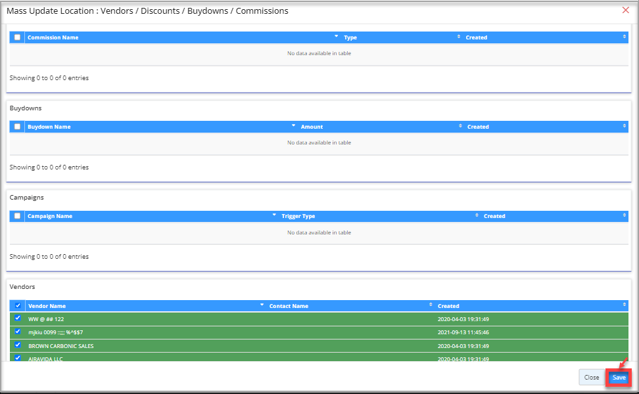Uncheck the mjkiu 0099 vendor checkbox
The image size is (639, 394).
pyautogui.click(x=18, y=332)
